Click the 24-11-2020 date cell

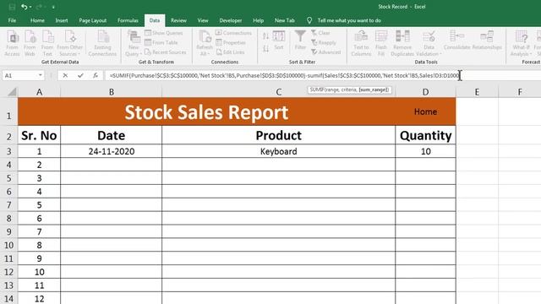tap(111, 151)
